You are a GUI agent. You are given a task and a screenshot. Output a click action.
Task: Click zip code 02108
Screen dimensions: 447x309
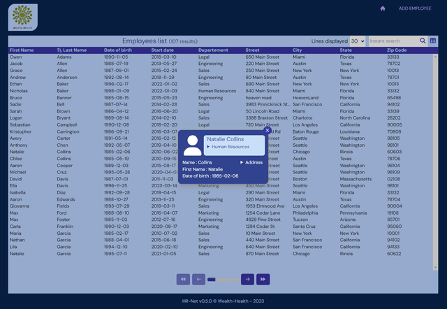[393, 179]
